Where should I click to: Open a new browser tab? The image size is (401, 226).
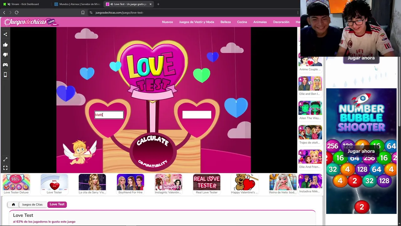click(x=158, y=4)
